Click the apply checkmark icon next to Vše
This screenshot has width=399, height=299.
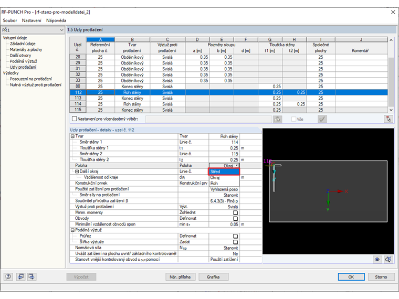tap(322, 119)
